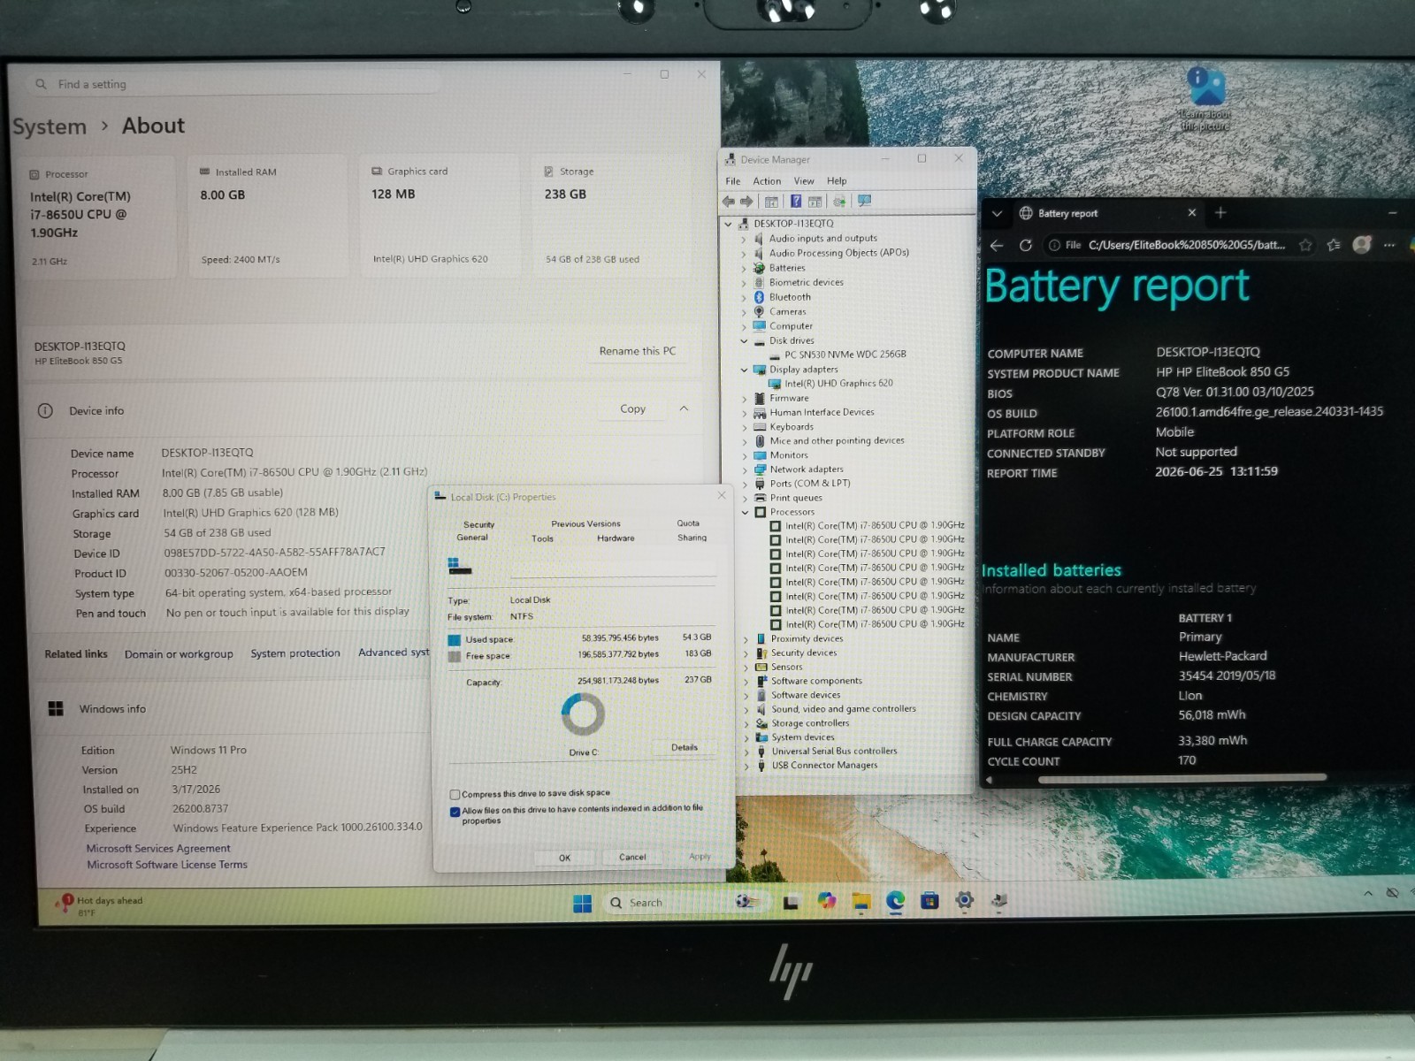Open Edge Settings and more menu

[x=1389, y=245]
